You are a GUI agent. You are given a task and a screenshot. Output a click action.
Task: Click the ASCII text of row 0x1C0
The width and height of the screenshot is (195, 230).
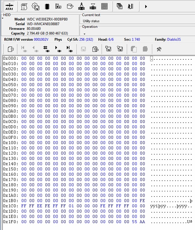click(171, 206)
